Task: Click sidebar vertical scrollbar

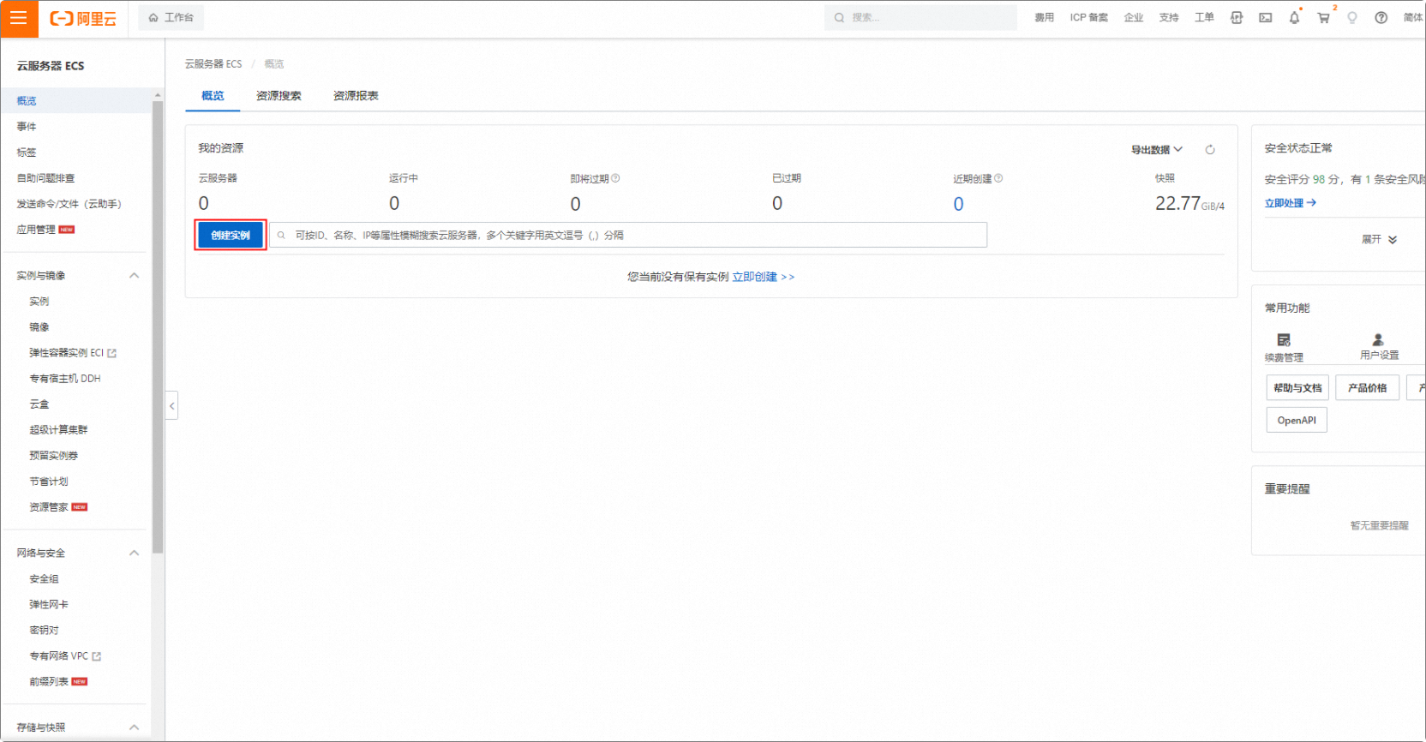Action: point(158,327)
